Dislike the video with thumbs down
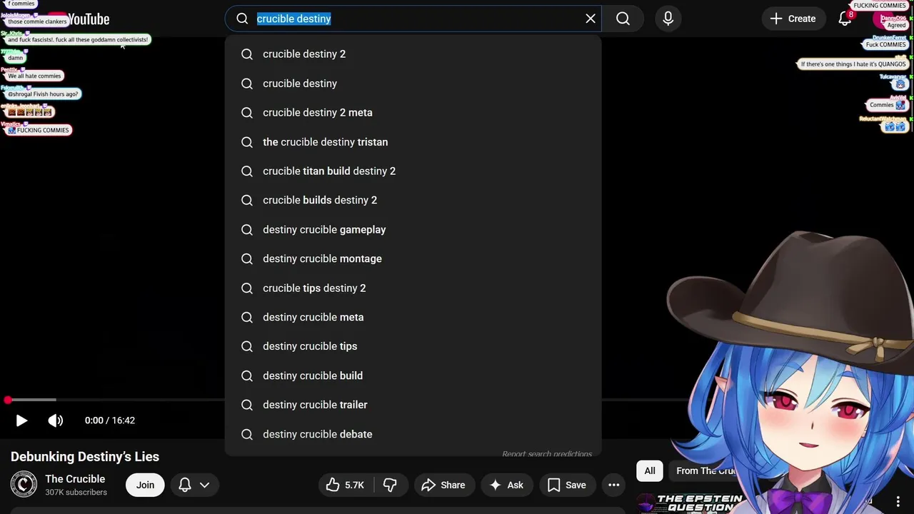Screen dimensions: 914x514 tap(390, 485)
